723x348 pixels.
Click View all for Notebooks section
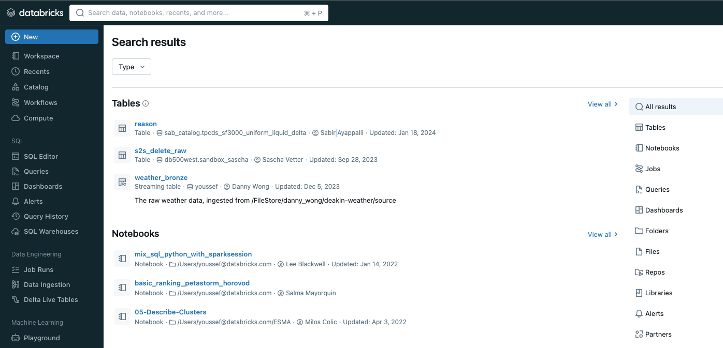[602, 234]
